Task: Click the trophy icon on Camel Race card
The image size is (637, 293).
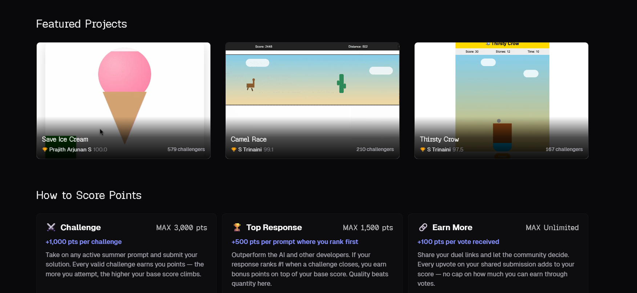Action: (x=234, y=150)
